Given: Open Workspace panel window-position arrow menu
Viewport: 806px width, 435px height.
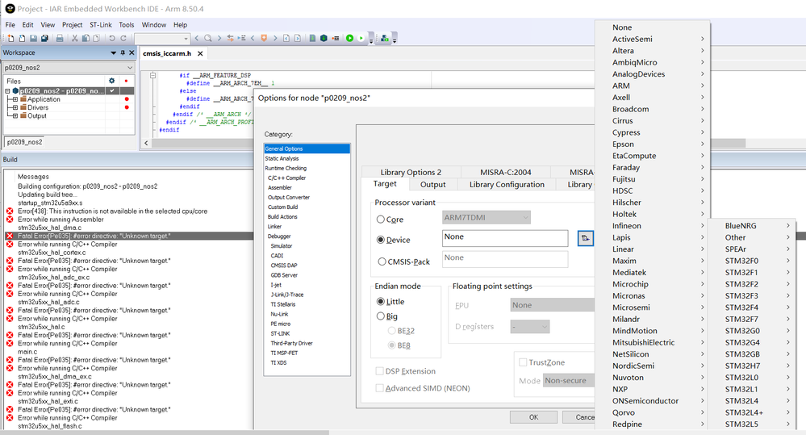Looking at the screenshot, I should [x=113, y=52].
